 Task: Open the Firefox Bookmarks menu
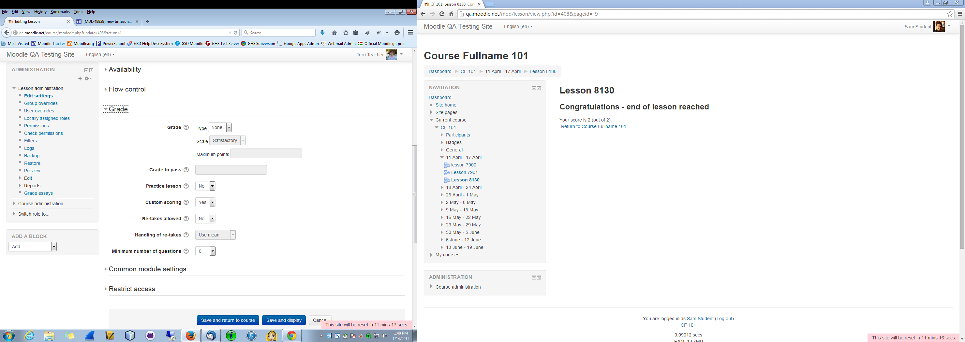pyautogui.click(x=60, y=12)
